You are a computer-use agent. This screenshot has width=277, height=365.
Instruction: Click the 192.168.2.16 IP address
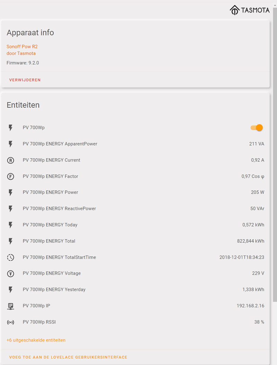click(x=250, y=306)
